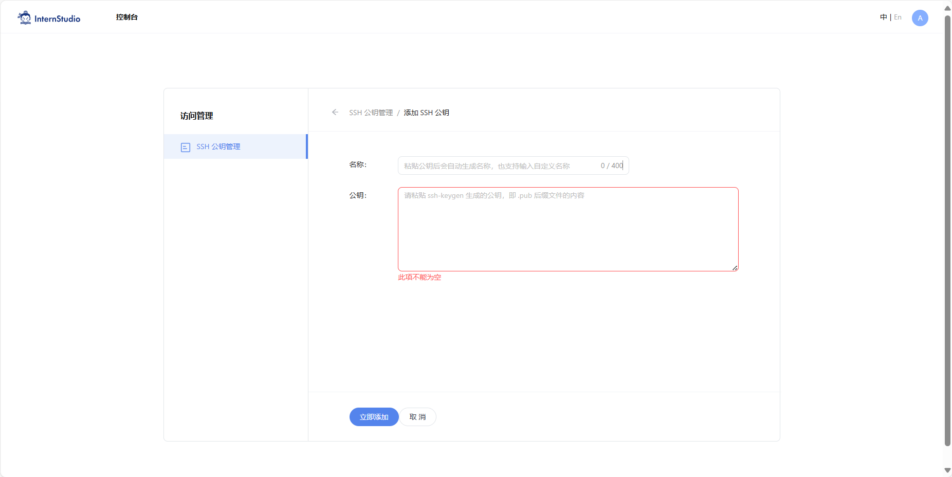Click the textarea resize handle corner

[735, 268]
